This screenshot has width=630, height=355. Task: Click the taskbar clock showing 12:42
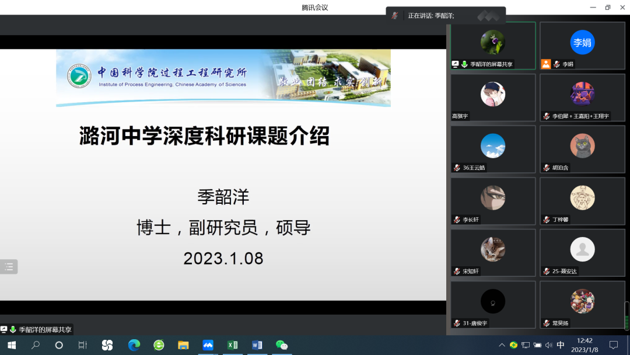point(585,341)
